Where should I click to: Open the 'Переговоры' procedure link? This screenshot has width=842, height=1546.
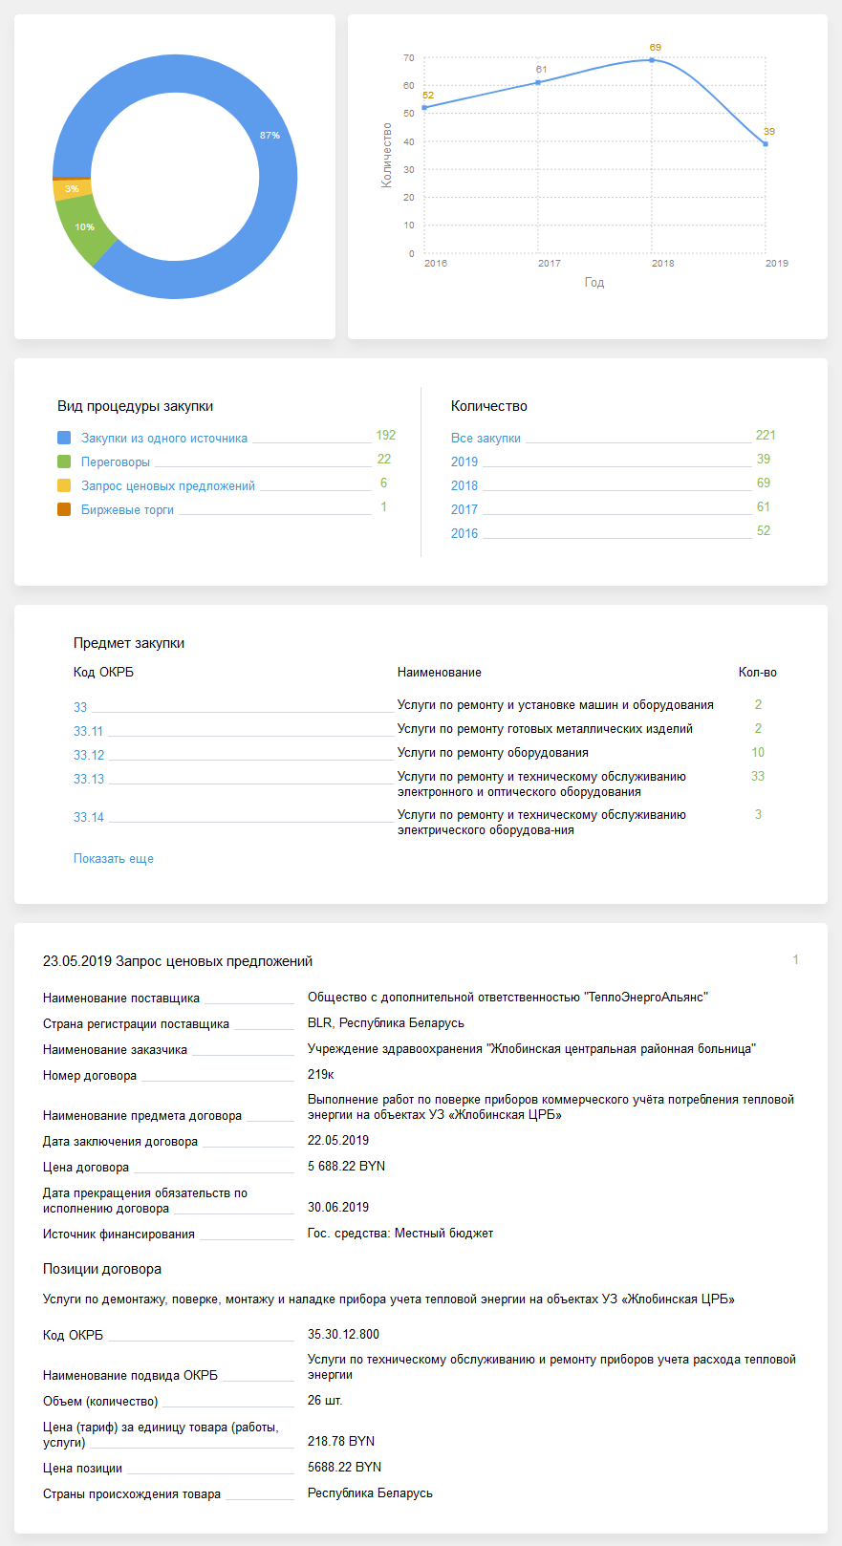coord(115,462)
